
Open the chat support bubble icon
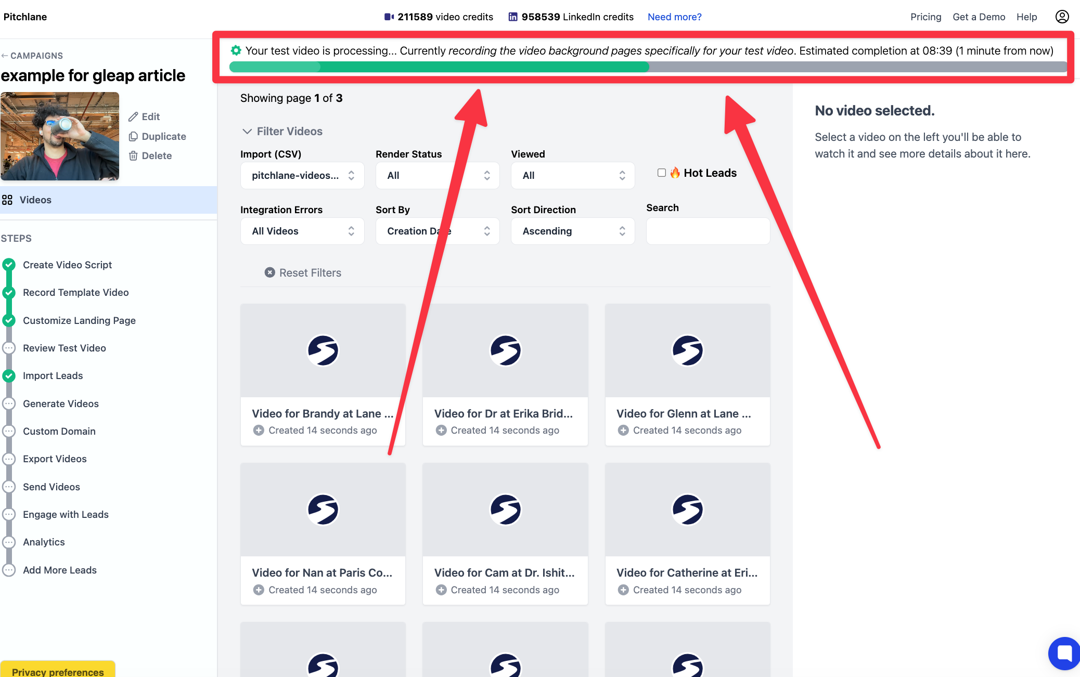point(1064,653)
